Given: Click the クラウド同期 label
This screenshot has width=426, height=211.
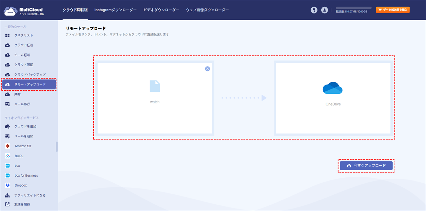Looking at the screenshot, I should pos(24,65).
